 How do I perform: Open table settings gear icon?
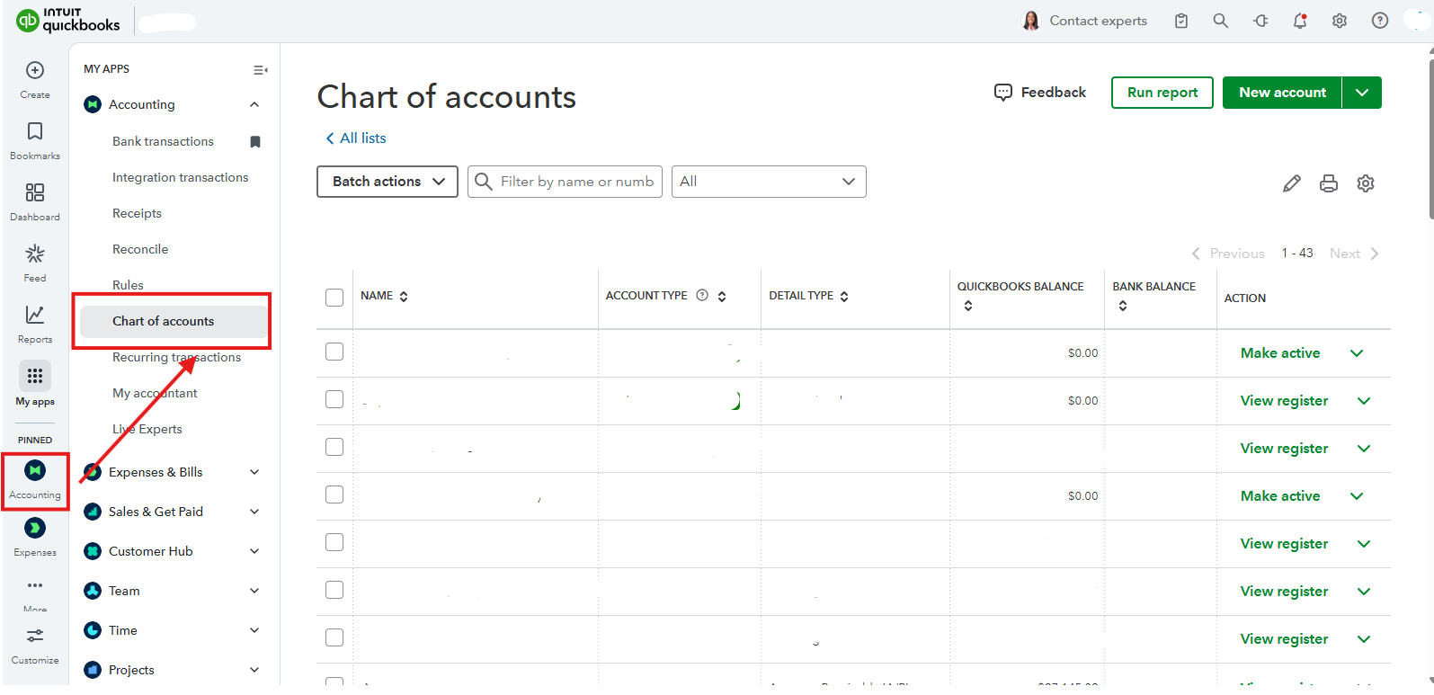(1366, 183)
